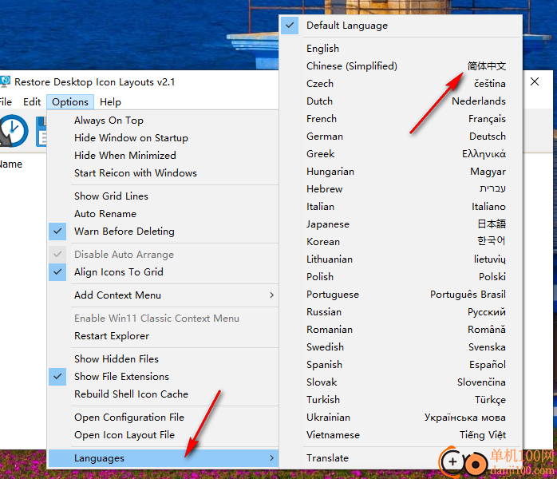Image resolution: width=557 pixels, height=479 pixels.
Task: Select Italian language
Action: point(401,207)
